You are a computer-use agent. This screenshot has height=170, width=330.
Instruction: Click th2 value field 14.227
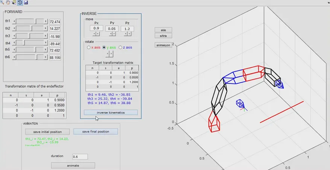coord(55,29)
